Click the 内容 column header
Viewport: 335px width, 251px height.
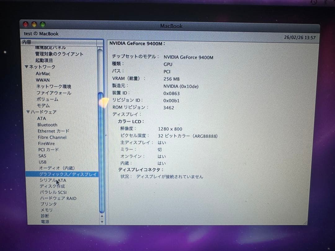pyautogui.click(x=59, y=42)
